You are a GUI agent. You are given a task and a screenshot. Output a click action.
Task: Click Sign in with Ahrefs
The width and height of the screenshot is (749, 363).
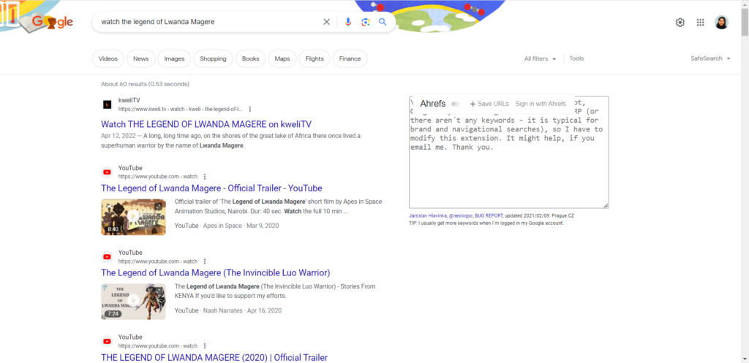[x=541, y=104]
